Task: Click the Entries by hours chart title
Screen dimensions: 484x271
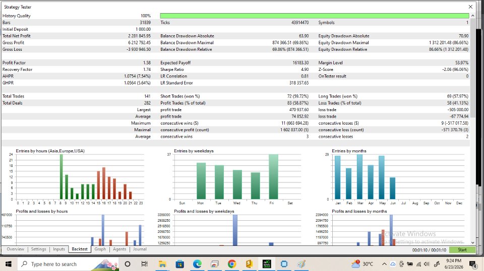Action: point(50,151)
